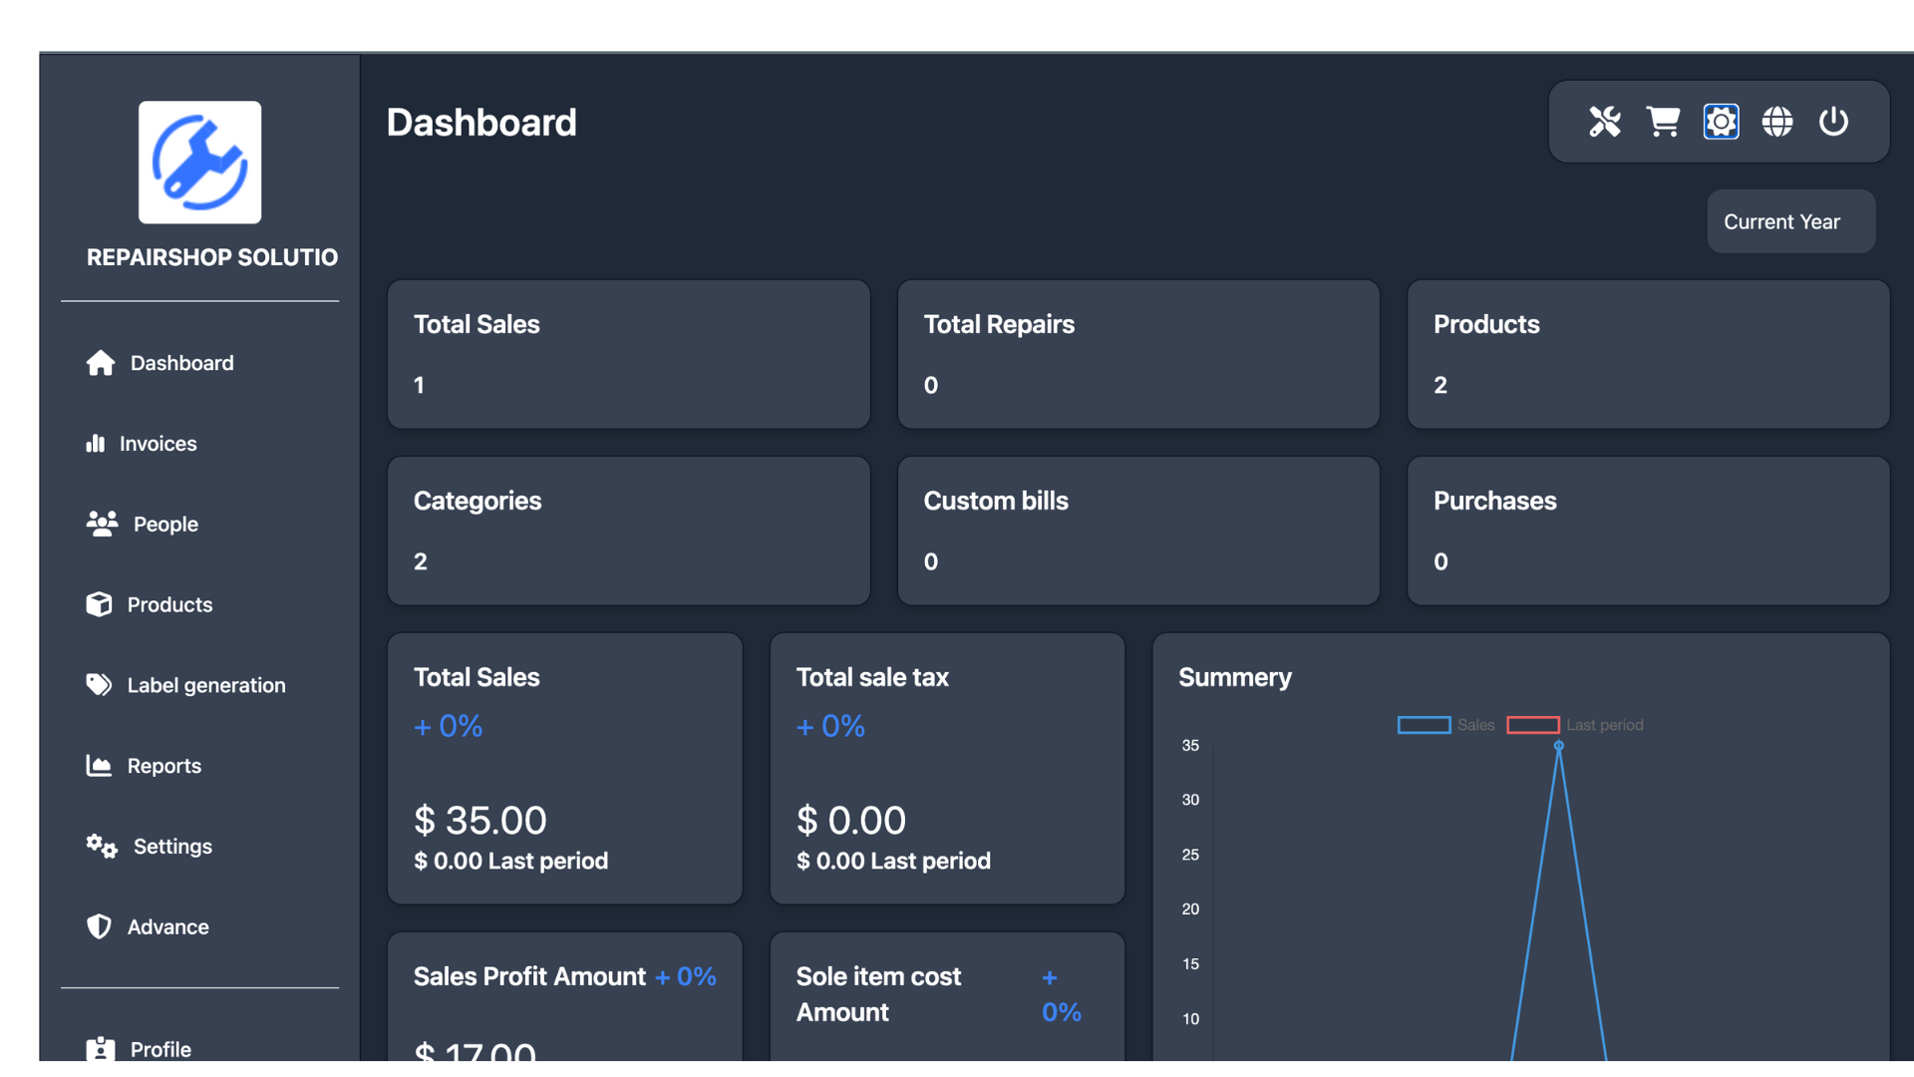The width and height of the screenshot is (1914, 1077).
Task: Expand the Invoices sidebar menu
Action: [x=158, y=444]
